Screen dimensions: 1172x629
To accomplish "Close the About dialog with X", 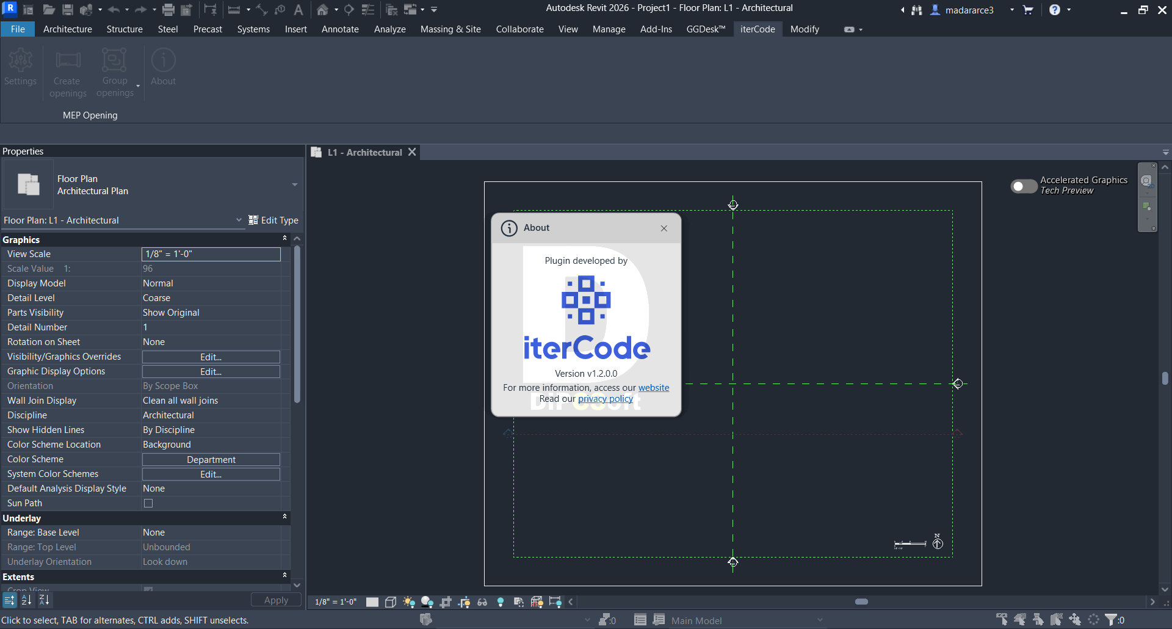I will 664,228.
